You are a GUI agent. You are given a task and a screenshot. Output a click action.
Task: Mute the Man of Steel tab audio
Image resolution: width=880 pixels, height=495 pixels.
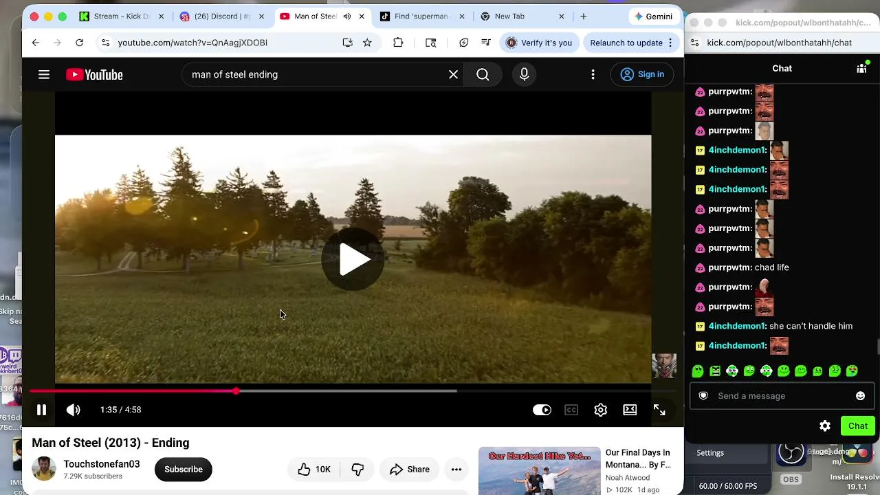tap(347, 16)
